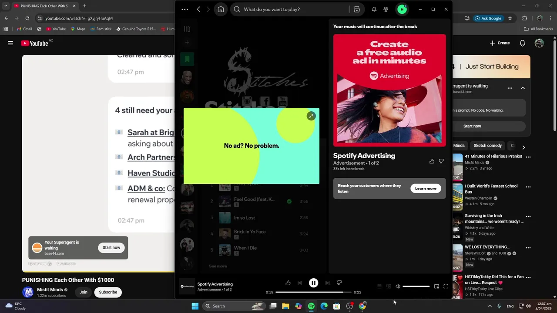557x313 pixels.
Task: Click YouTube Create button
Action: tap(500, 43)
